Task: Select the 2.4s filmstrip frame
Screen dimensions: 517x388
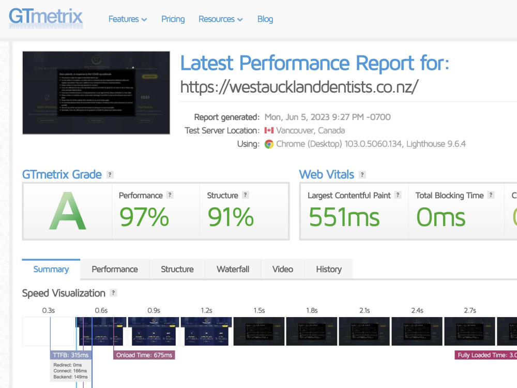Action: [417, 331]
